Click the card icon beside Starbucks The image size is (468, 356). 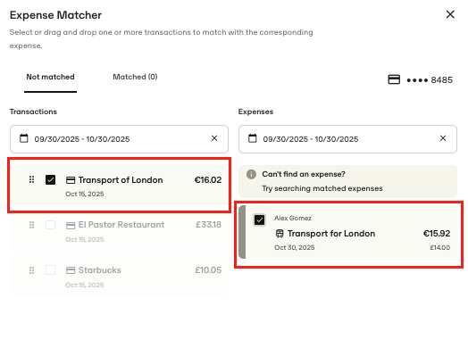click(71, 270)
